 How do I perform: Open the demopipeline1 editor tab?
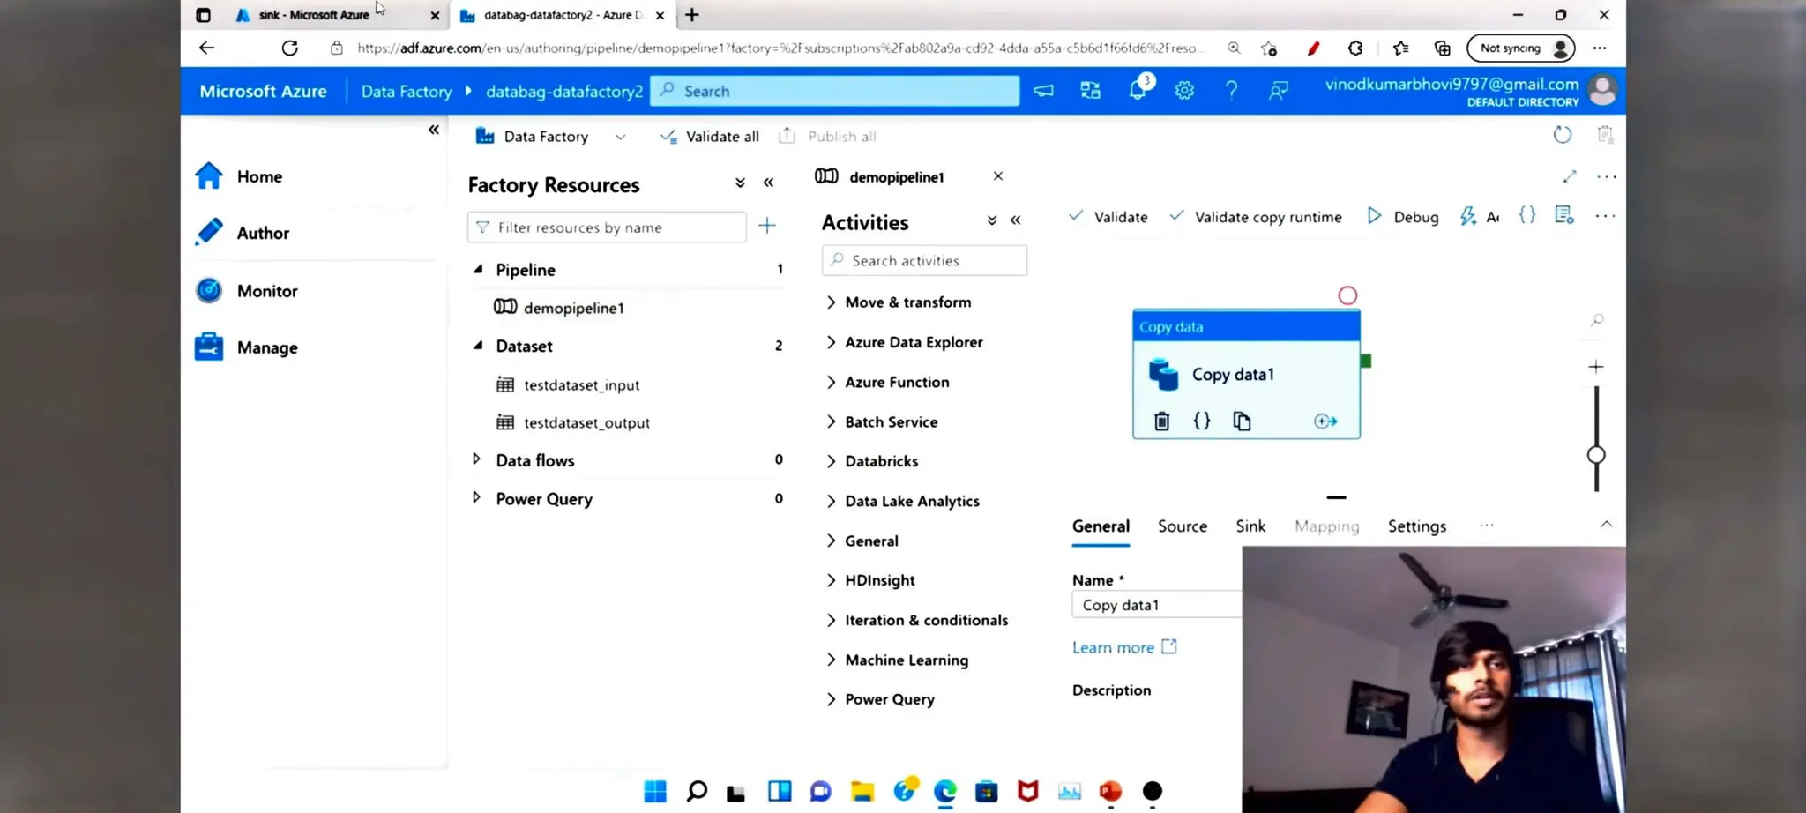[896, 177]
